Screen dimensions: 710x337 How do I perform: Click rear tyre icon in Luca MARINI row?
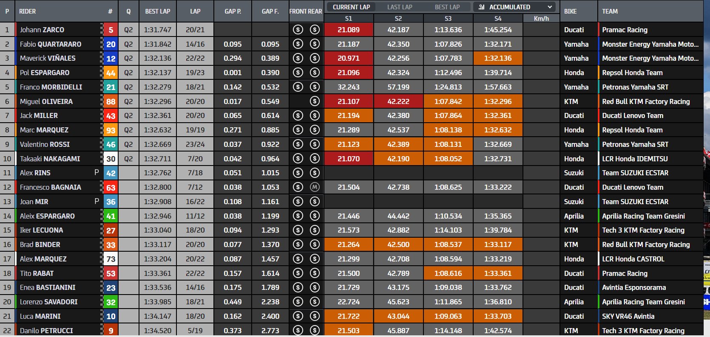point(315,316)
